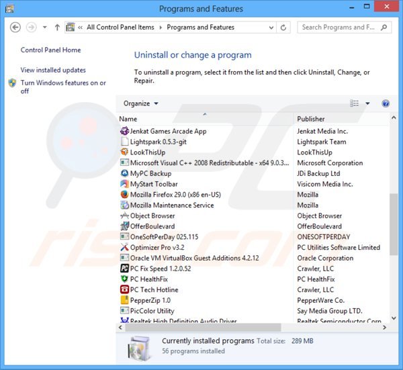Click the horizontal scrollbar right arrow
This screenshot has height=370, width=403.
(384, 327)
